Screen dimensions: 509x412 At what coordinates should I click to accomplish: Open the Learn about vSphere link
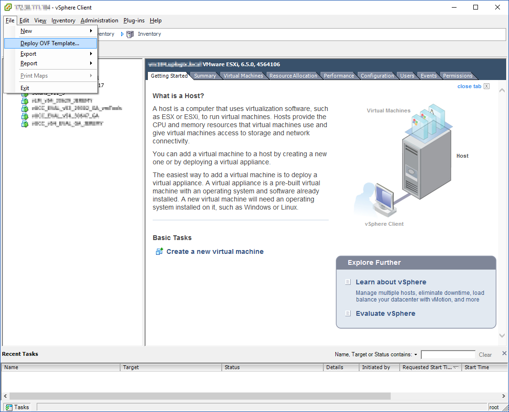tap(391, 282)
